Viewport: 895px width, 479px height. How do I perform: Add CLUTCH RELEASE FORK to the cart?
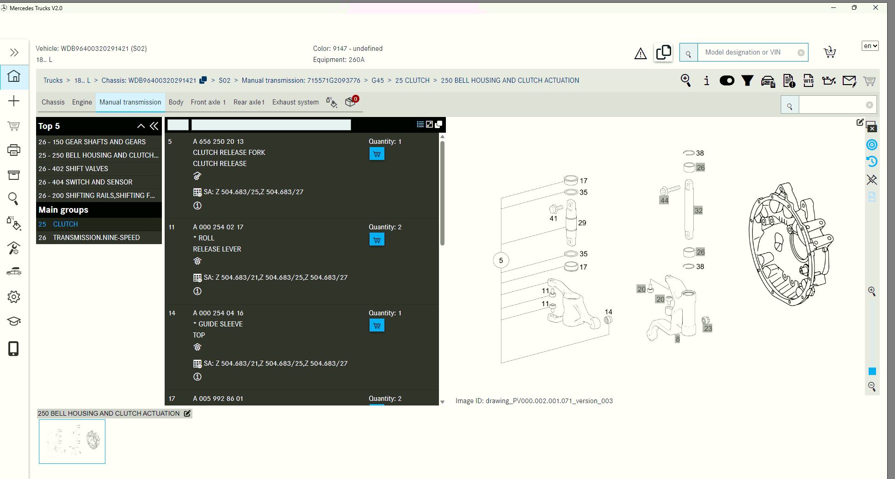tap(377, 154)
